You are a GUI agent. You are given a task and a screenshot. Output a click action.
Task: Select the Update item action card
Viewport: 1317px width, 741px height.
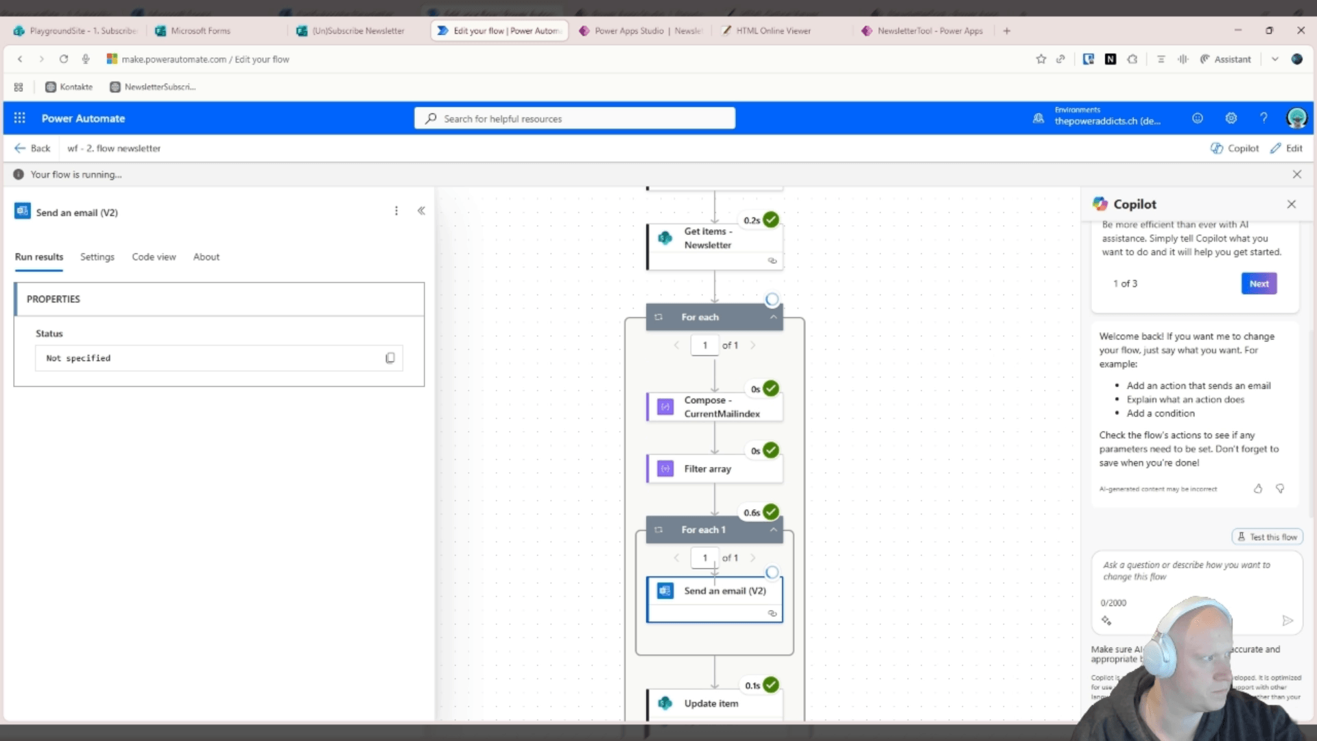click(x=715, y=704)
